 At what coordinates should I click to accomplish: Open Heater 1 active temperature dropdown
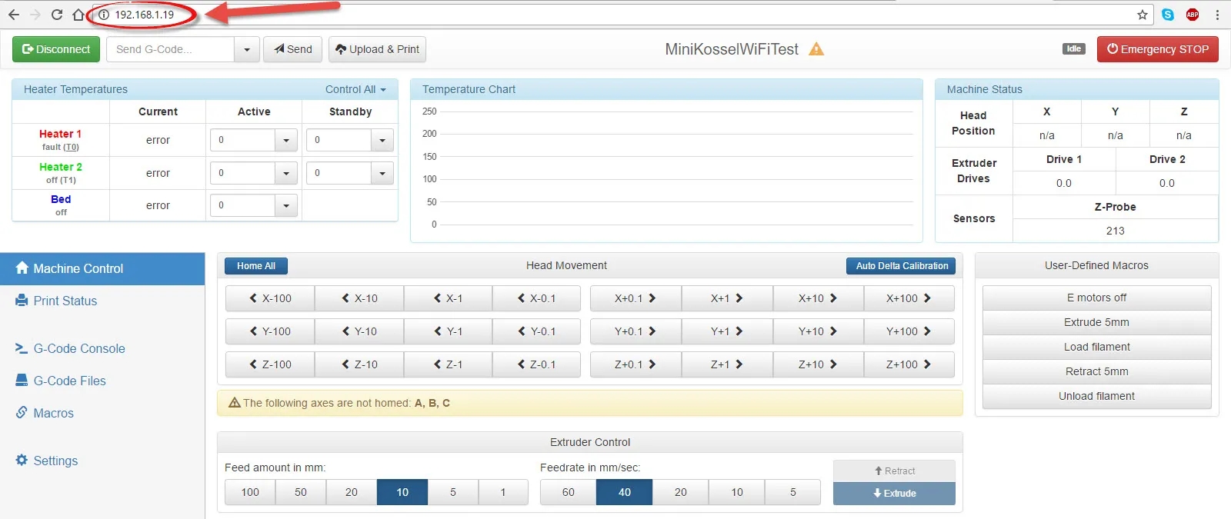286,140
